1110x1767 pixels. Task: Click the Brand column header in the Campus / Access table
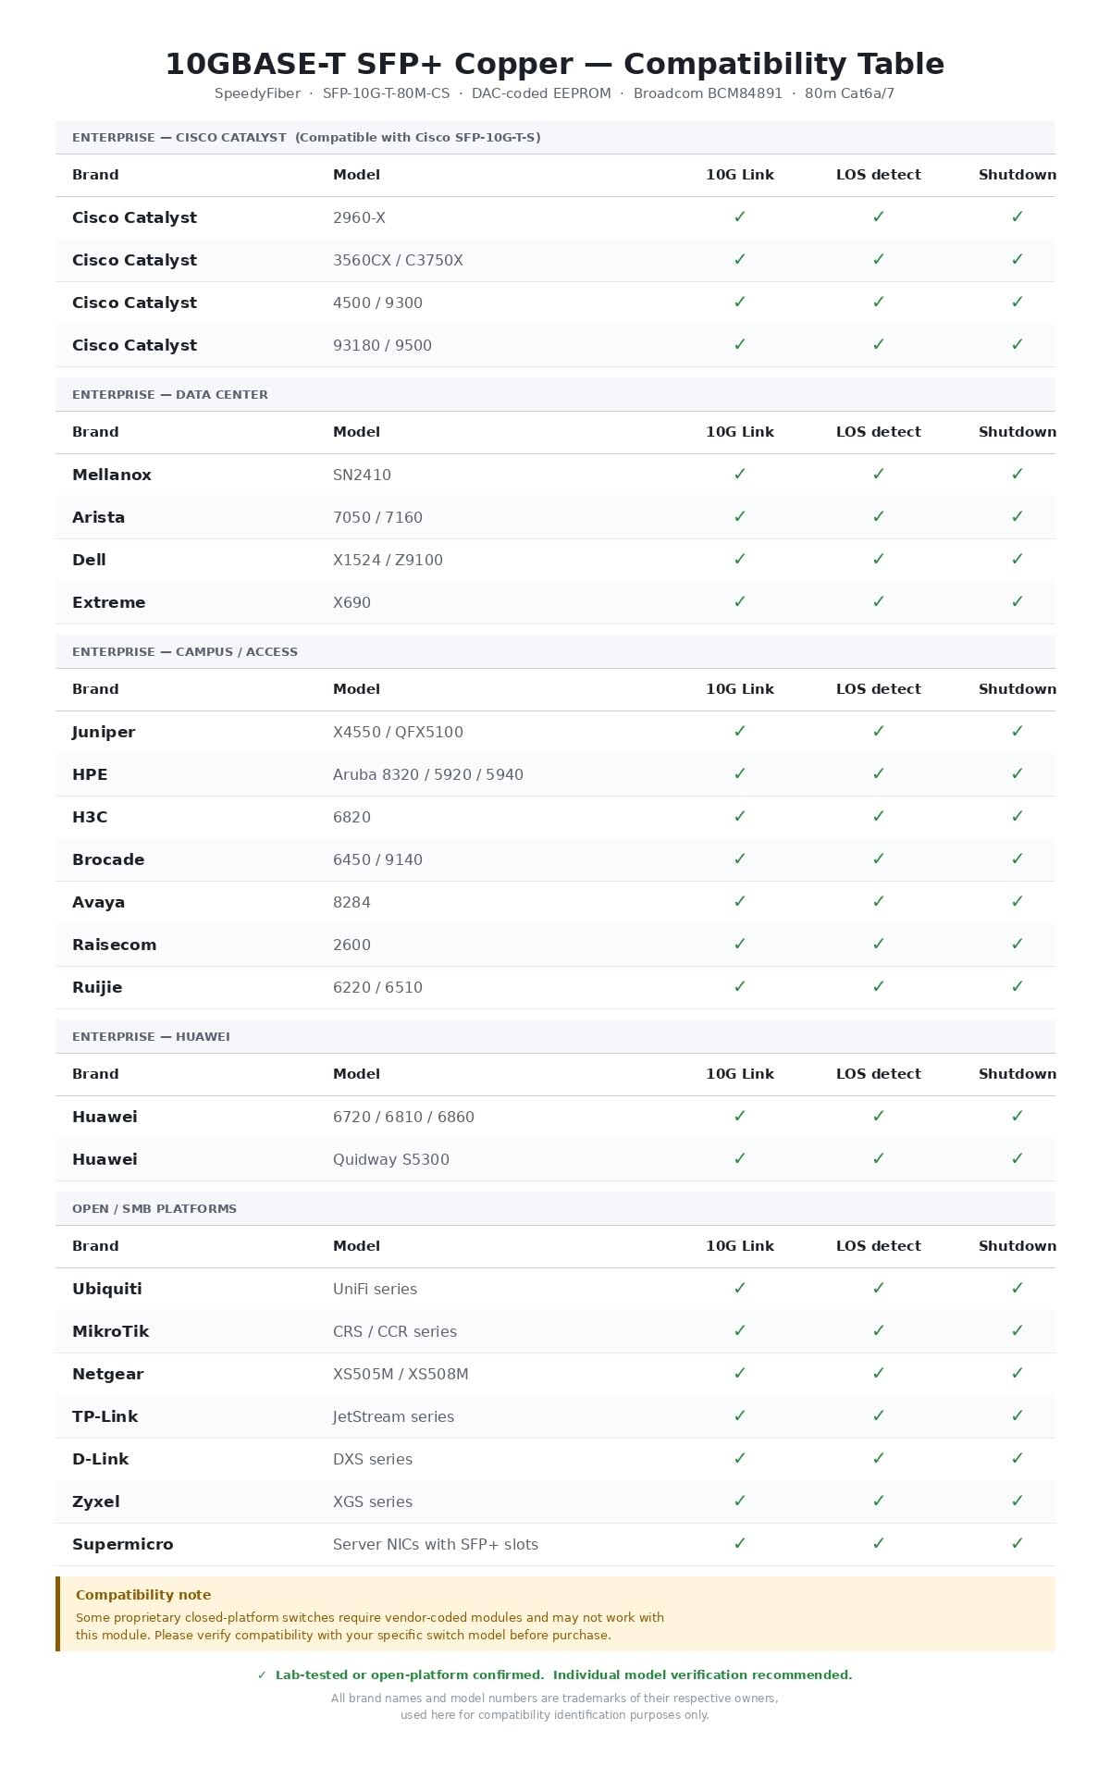pyautogui.click(x=95, y=689)
